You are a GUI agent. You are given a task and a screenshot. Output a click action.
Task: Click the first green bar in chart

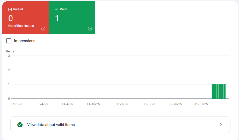pos(213,91)
